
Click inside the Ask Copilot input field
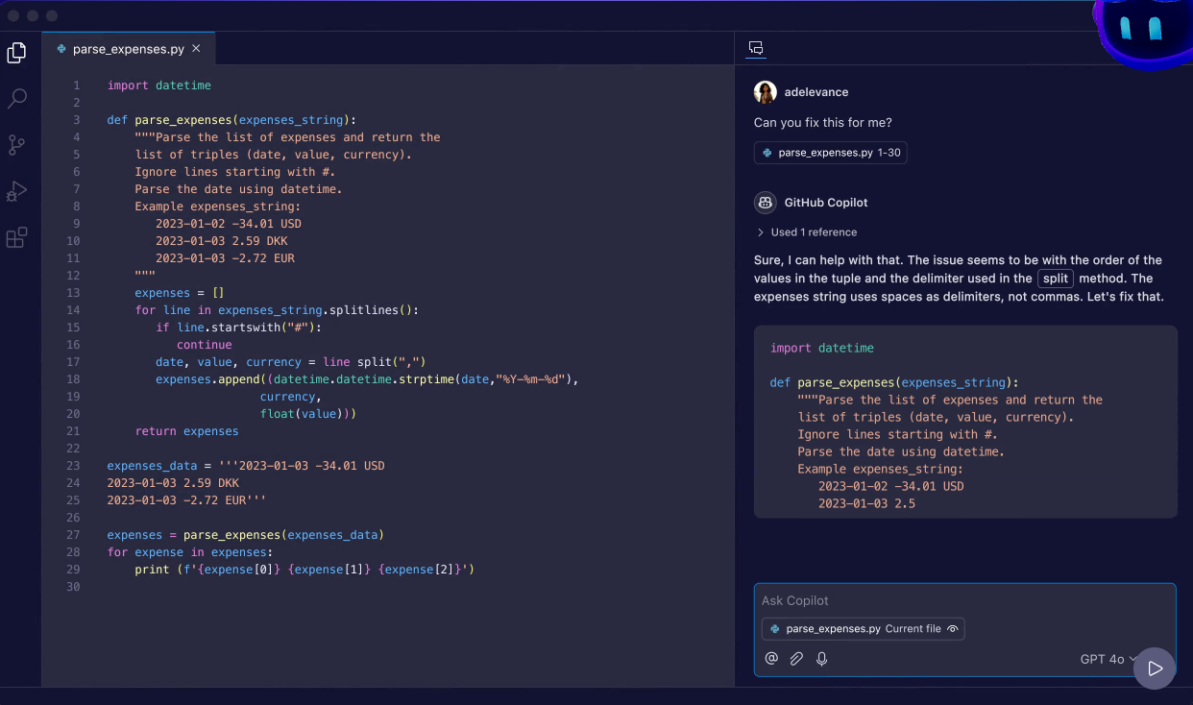961,599
